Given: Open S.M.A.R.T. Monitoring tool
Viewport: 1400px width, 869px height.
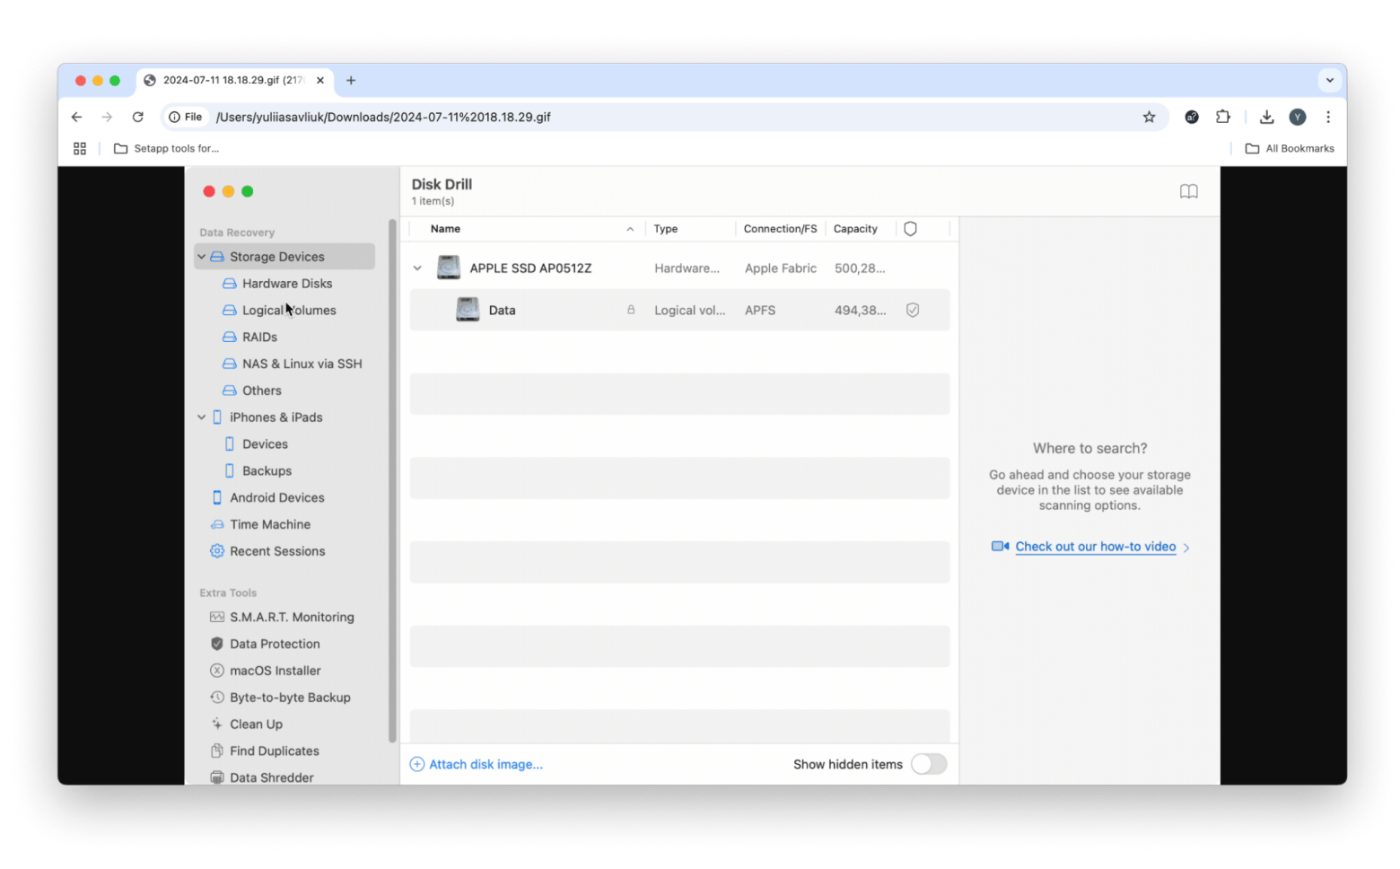Looking at the screenshot, I should (291, 618).
